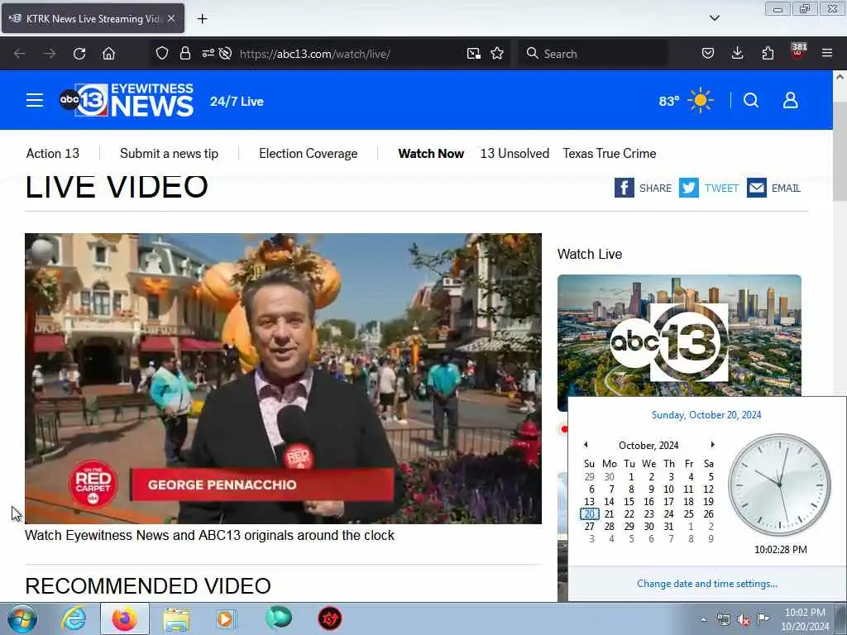847x635 pixels.
Task: Go to Firefox home page
Action: pyautogui.click(x=108, y=54)
